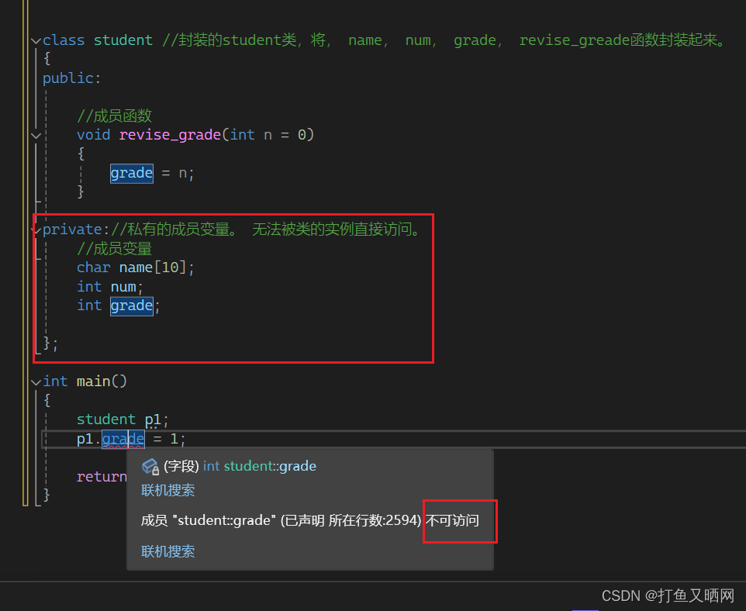This screenshot has height=611, width=746.
Task: Click 'int student::grade' in tooltip
Action: (260, 466)
